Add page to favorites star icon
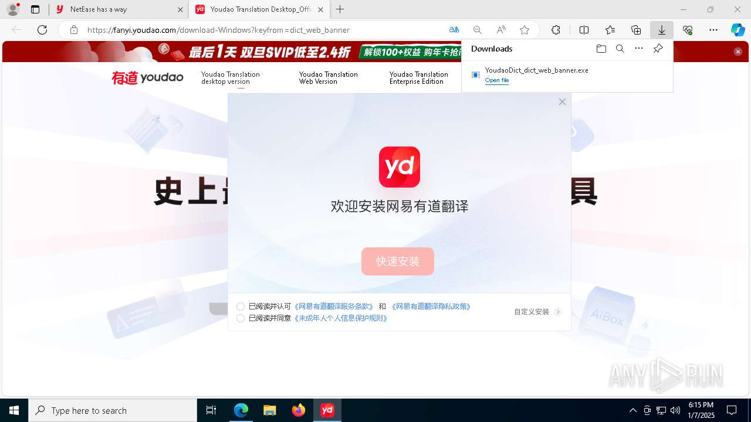Viewport: 751px width, 422px height. point(525,30)
